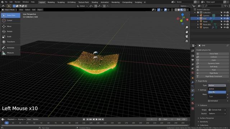Viewport: 230px width, 129px height.
Task: Open the Texture properties checker tab icon
Action: point(193,108)
